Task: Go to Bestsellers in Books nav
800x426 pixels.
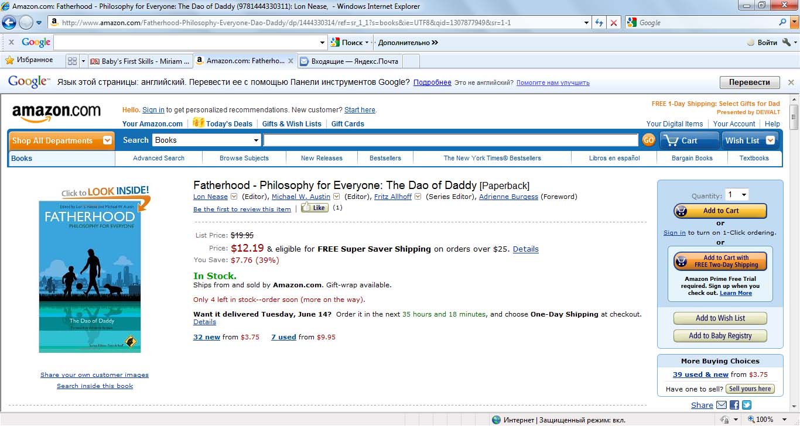Action: (x=385, y=158)
